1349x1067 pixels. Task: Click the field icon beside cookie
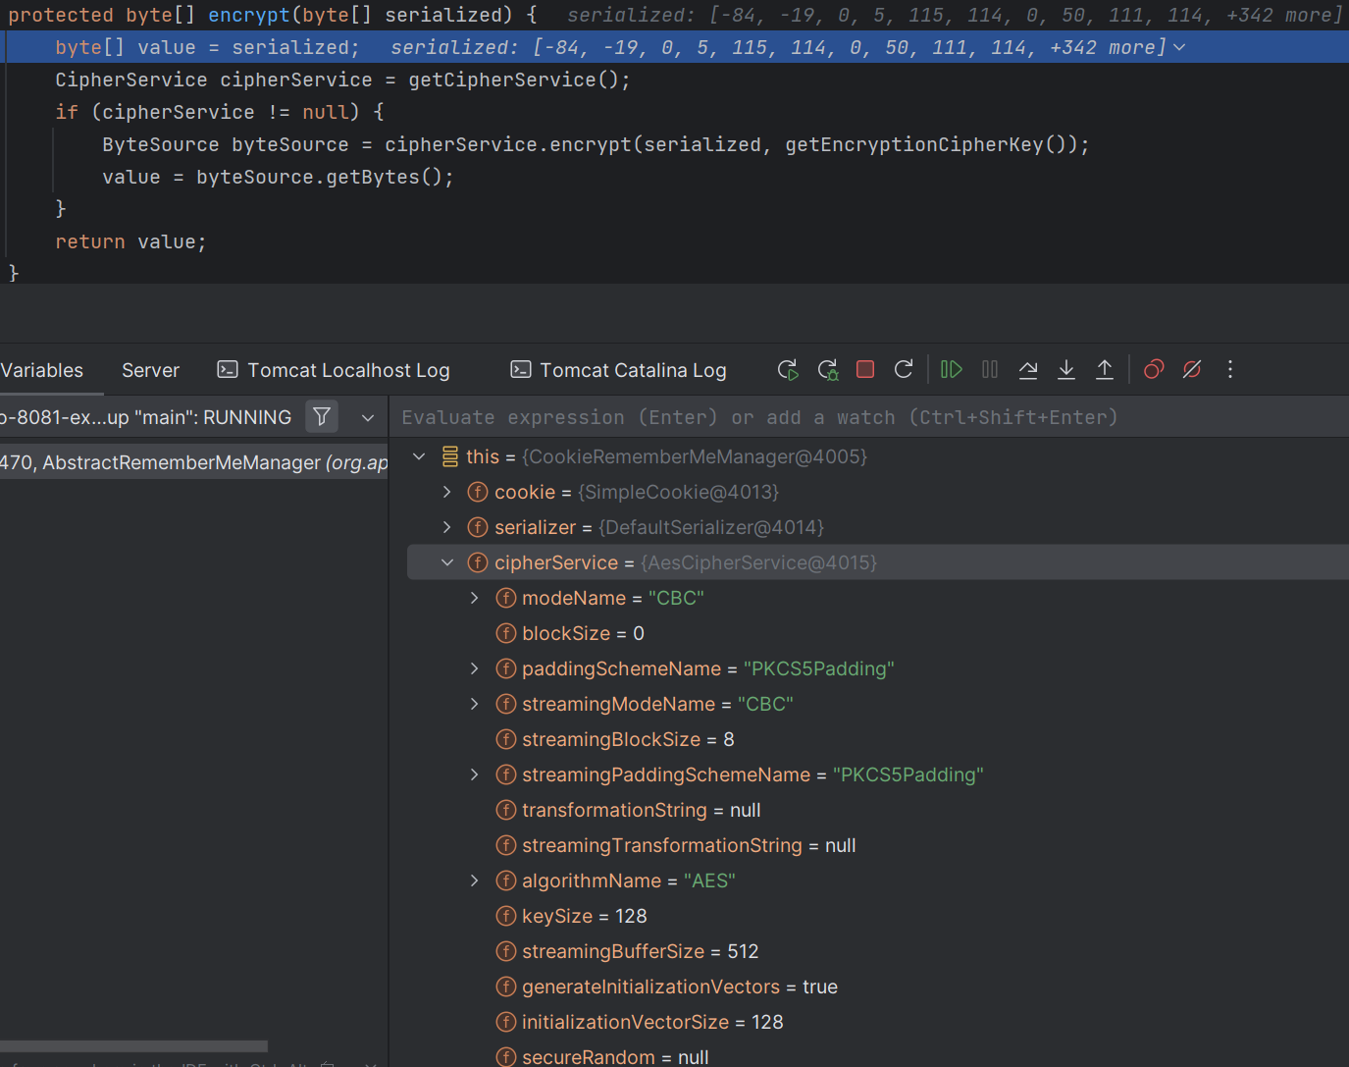tap(478, 492)
